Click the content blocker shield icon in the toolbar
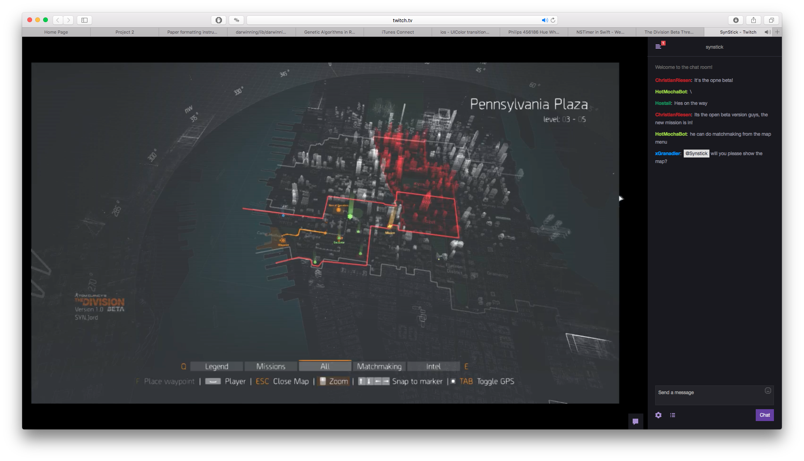Image resolution: width=804 pixels, height=461 pixels. tap(218, 20)
